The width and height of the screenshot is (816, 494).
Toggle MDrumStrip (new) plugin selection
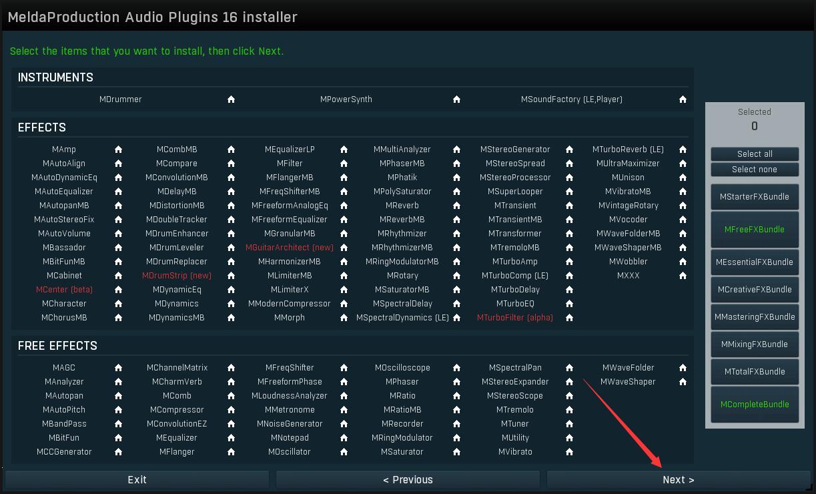pos(176,275)
